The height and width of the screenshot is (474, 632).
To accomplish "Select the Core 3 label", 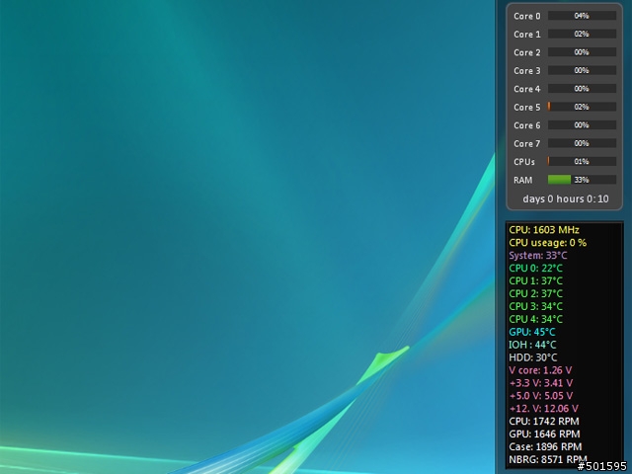I will 526,70.
